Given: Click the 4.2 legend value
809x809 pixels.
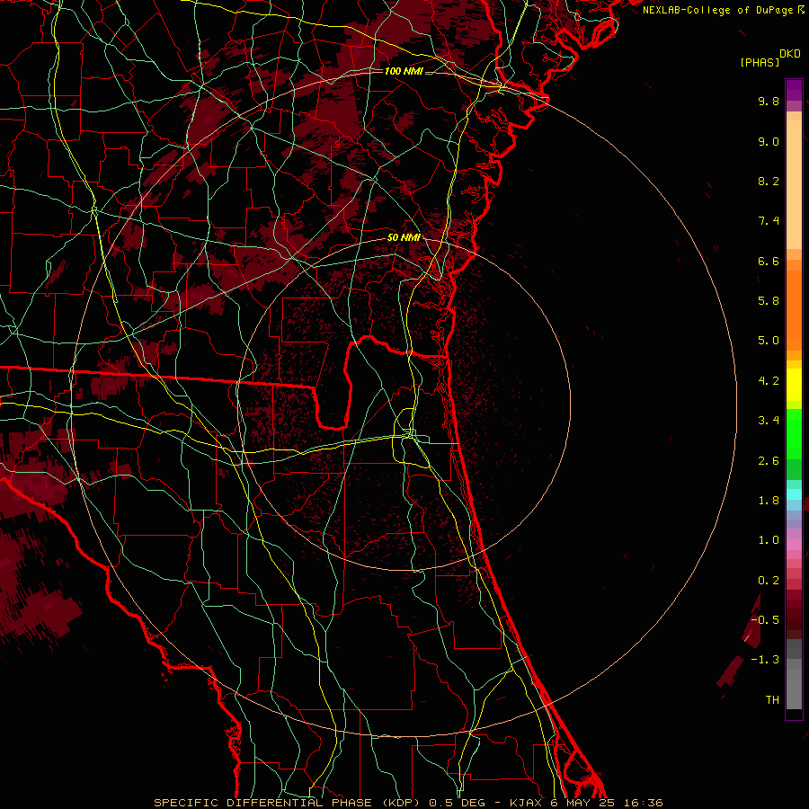Looking at the screenshot, I should 769,381.
